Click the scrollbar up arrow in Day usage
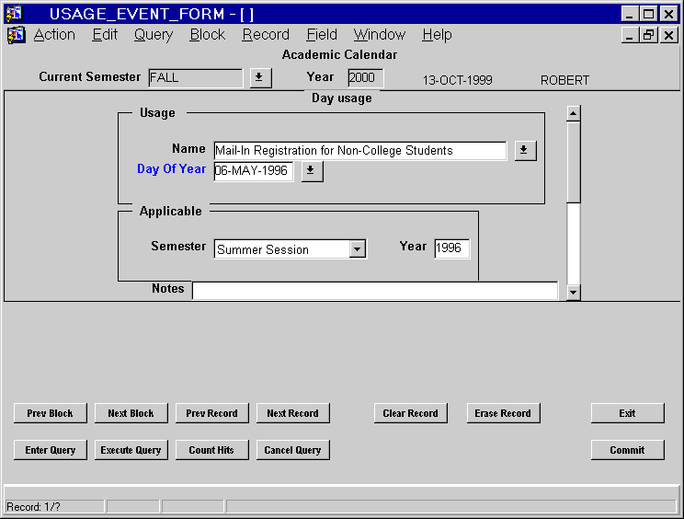 point(573,114)
